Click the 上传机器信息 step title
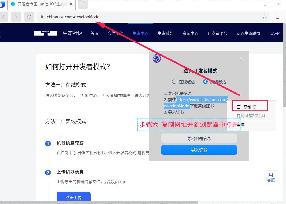 [x=70, y=172]
